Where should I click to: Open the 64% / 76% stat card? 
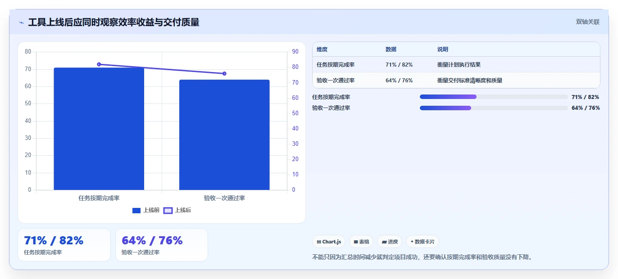pos(162,245)
